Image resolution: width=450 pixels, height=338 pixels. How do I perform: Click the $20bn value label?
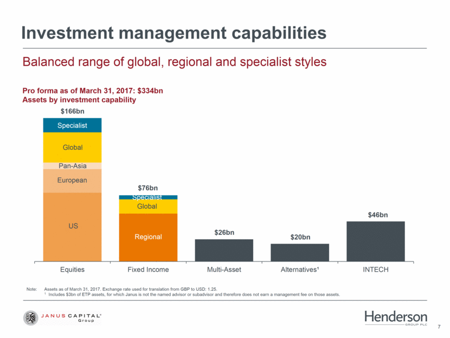pyautogui.click(x=300, y=237)
